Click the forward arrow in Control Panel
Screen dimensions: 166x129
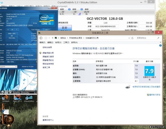click(x=46, y=38)
